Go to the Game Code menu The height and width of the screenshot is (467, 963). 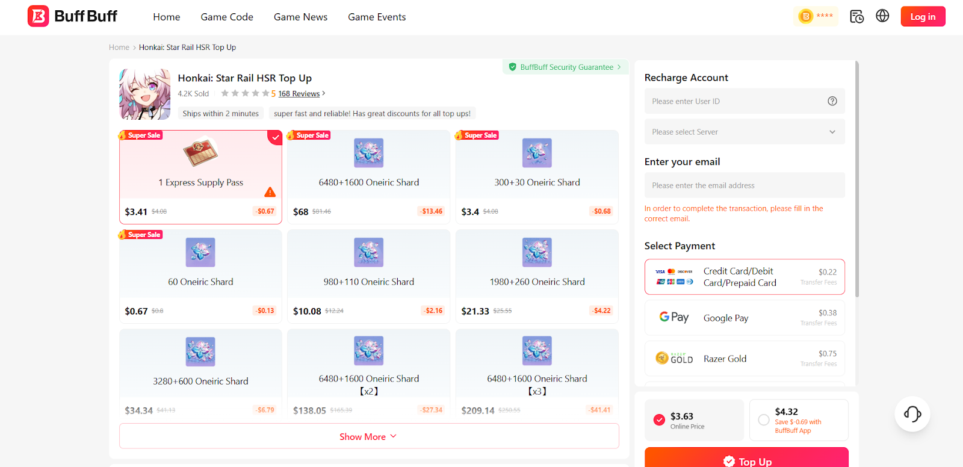click(227, 17)
